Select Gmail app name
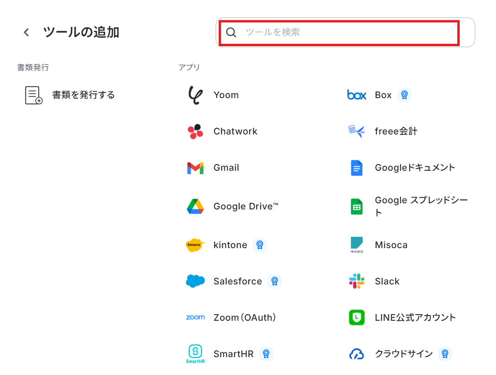Screen dimensions: 496x375 pos(227,168)
